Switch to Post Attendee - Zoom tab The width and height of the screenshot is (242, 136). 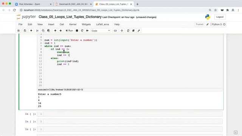pyautogui.click(x=33, y=4)
